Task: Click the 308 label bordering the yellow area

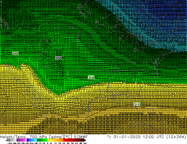Action: 91,78
